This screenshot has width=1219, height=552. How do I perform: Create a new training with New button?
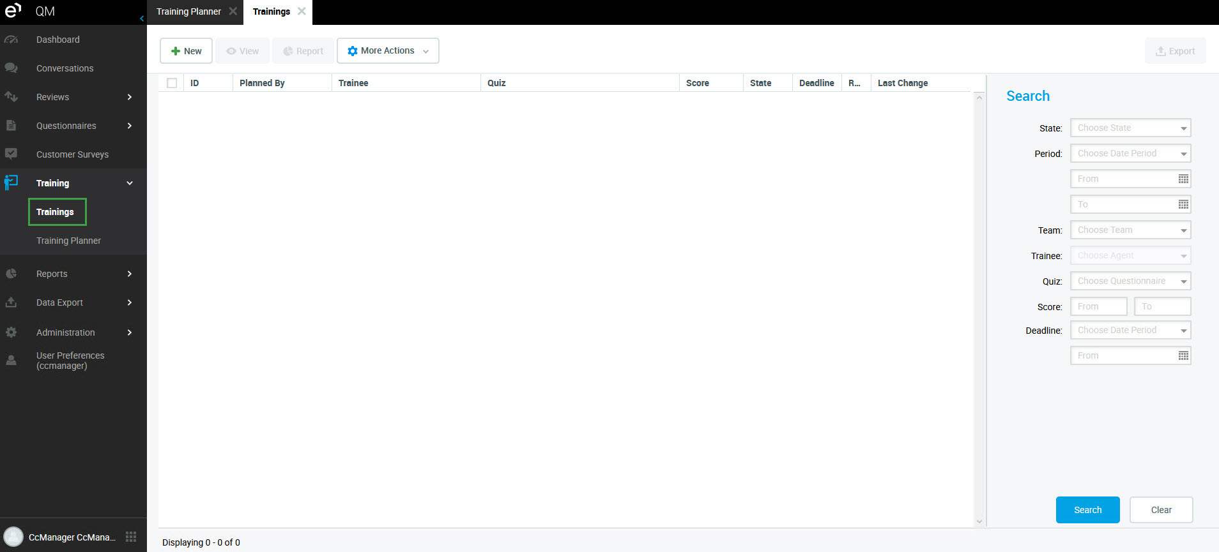186,51
